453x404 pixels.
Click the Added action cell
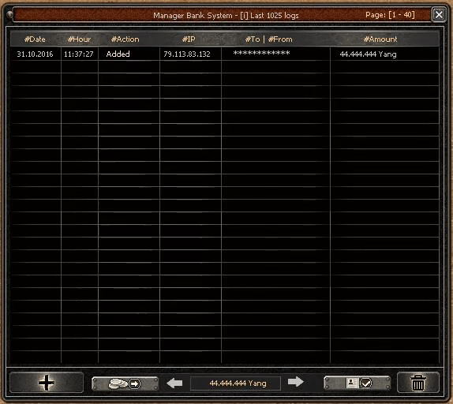(118, 54)
